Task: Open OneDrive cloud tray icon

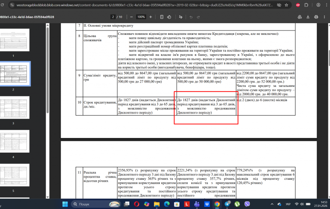Action: coord(279,204)
